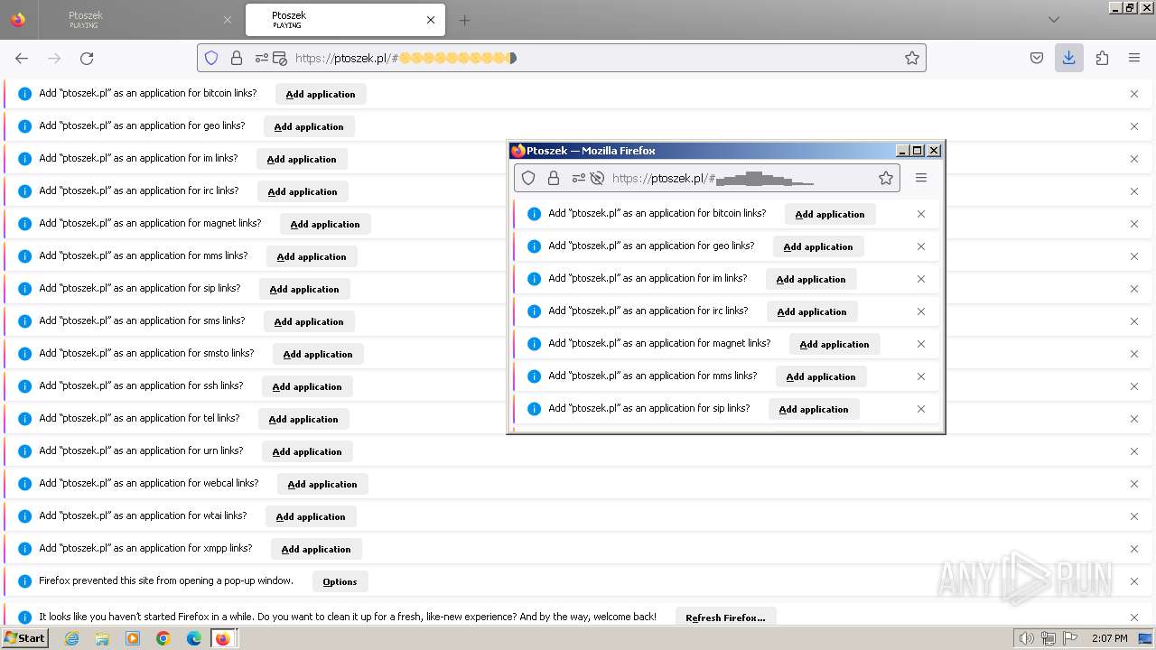The width and height of the screenshot is (1156, 650).
Task: Add application for wtai links
Action: coord(311,516)
